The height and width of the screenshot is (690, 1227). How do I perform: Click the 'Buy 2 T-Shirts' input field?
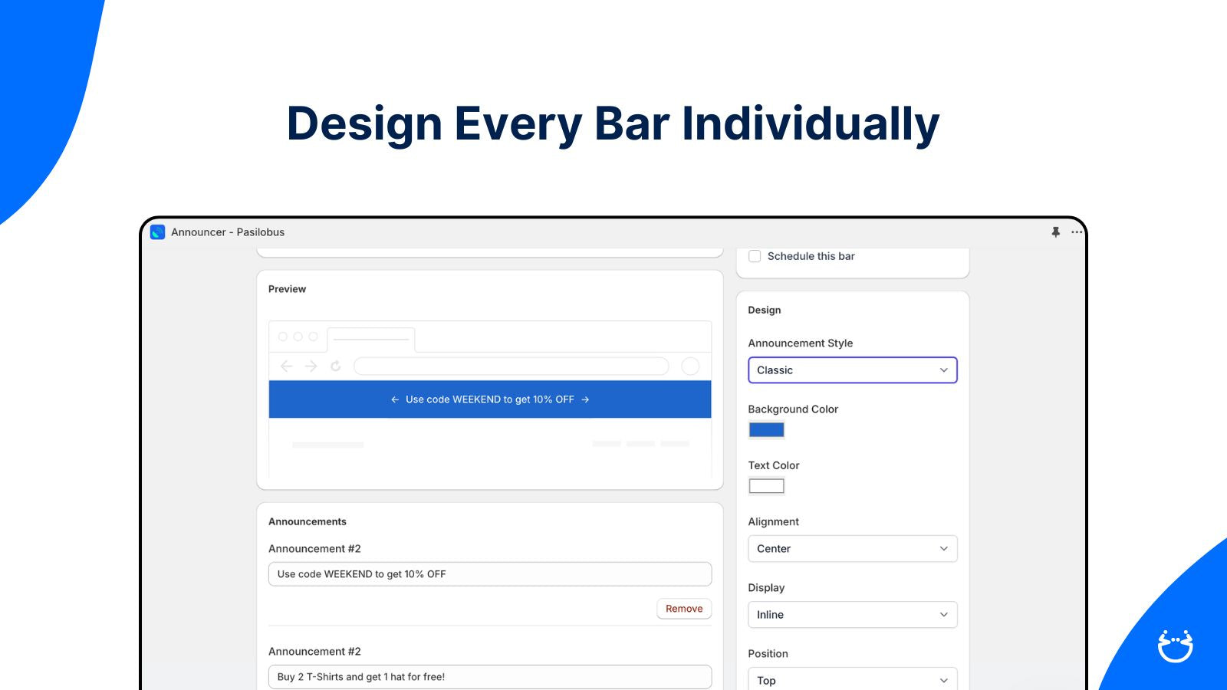[x=490, y=677]
